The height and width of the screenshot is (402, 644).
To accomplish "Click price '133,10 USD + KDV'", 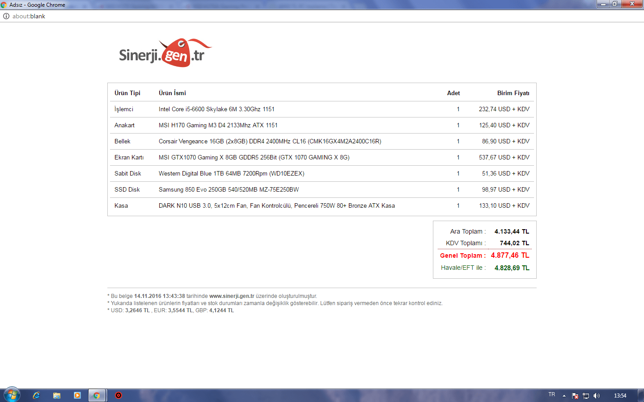I will click(x=504, y=205).
